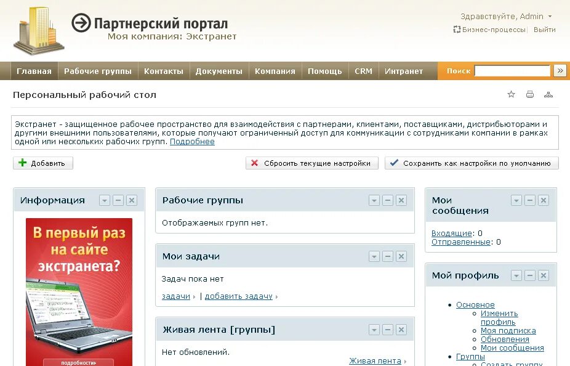This screenshot has height=366, width=570.
Task: Close the Живая лента widget
Action: [401, 330]
